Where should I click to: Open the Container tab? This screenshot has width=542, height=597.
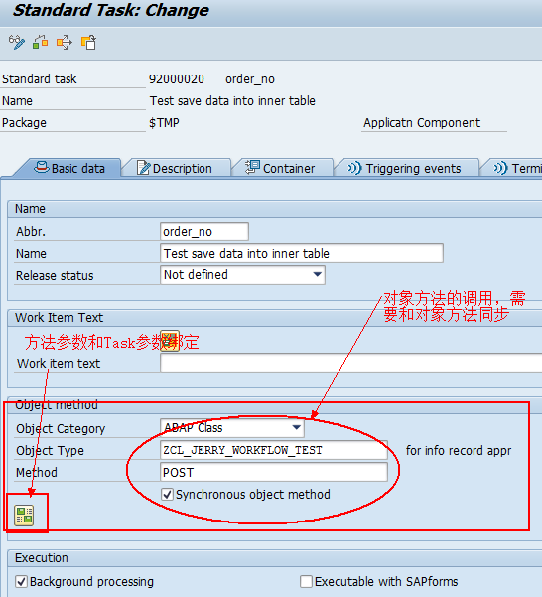(283, 168)
